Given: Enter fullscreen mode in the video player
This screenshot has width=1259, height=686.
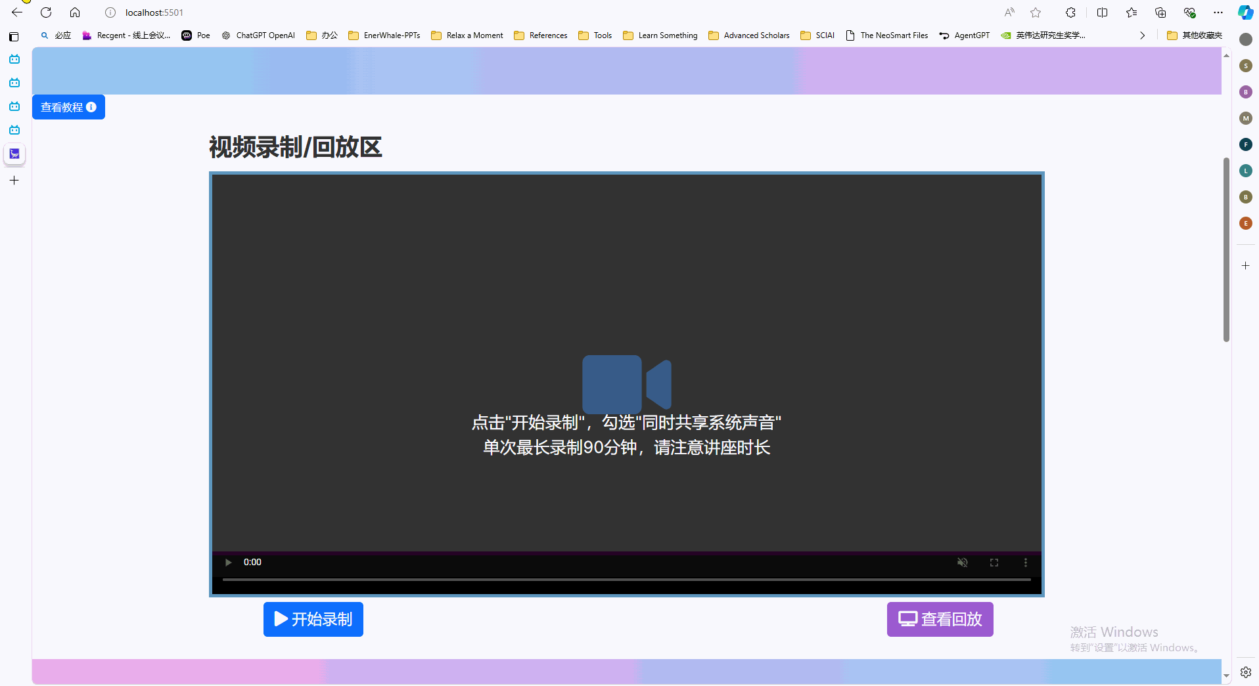Looking at the screenshot, I should [994, 562].
